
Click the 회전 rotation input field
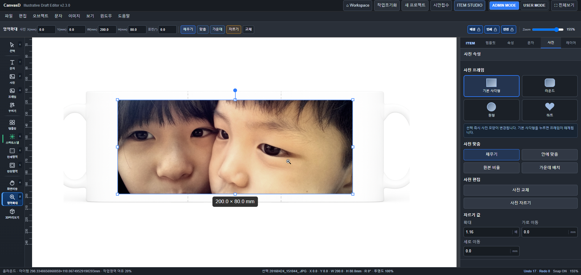167,30
